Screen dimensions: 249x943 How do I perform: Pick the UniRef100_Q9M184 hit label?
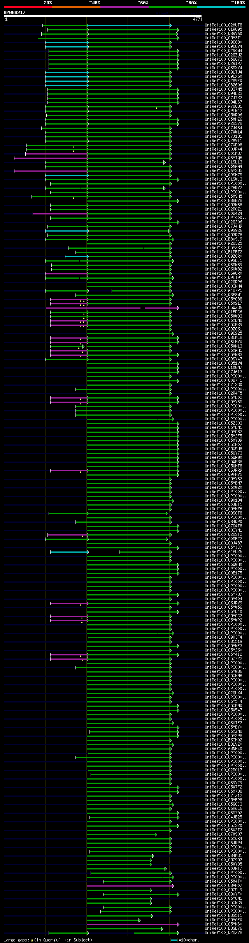click(223, 500)
